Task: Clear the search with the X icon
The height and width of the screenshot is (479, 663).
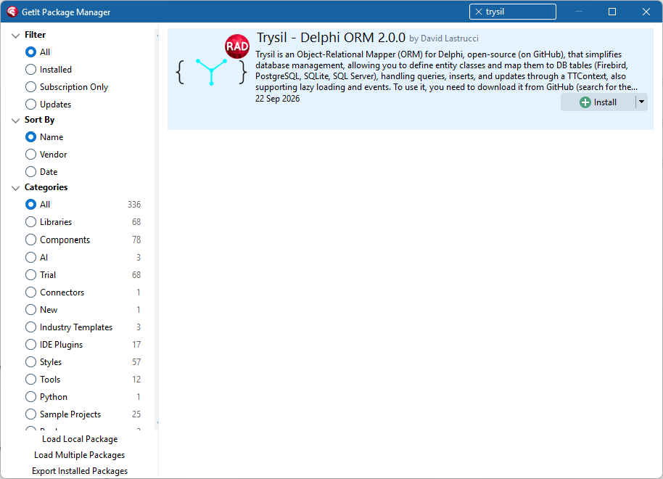Action: (478, 12)
